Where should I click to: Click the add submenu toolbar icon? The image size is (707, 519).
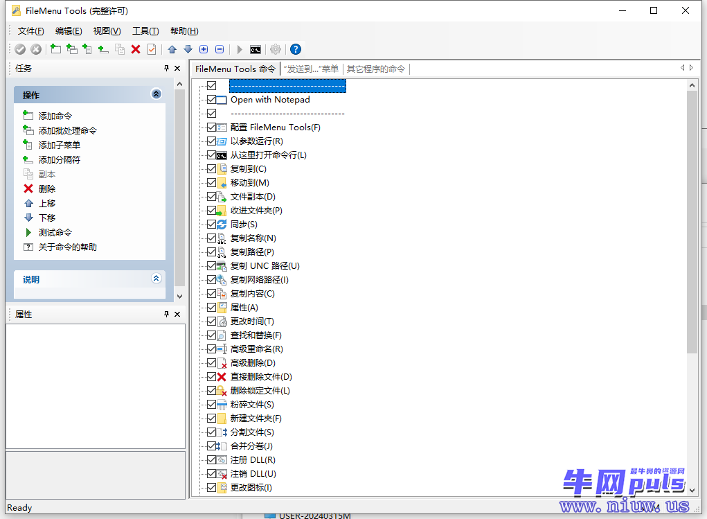87,49
